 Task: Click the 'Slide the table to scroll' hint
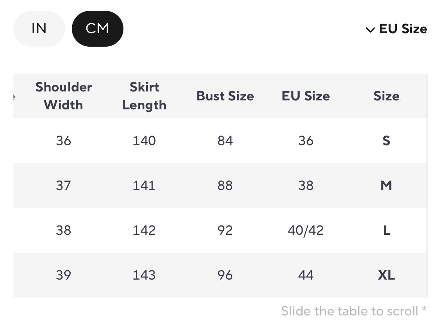[x=353, y=311]
